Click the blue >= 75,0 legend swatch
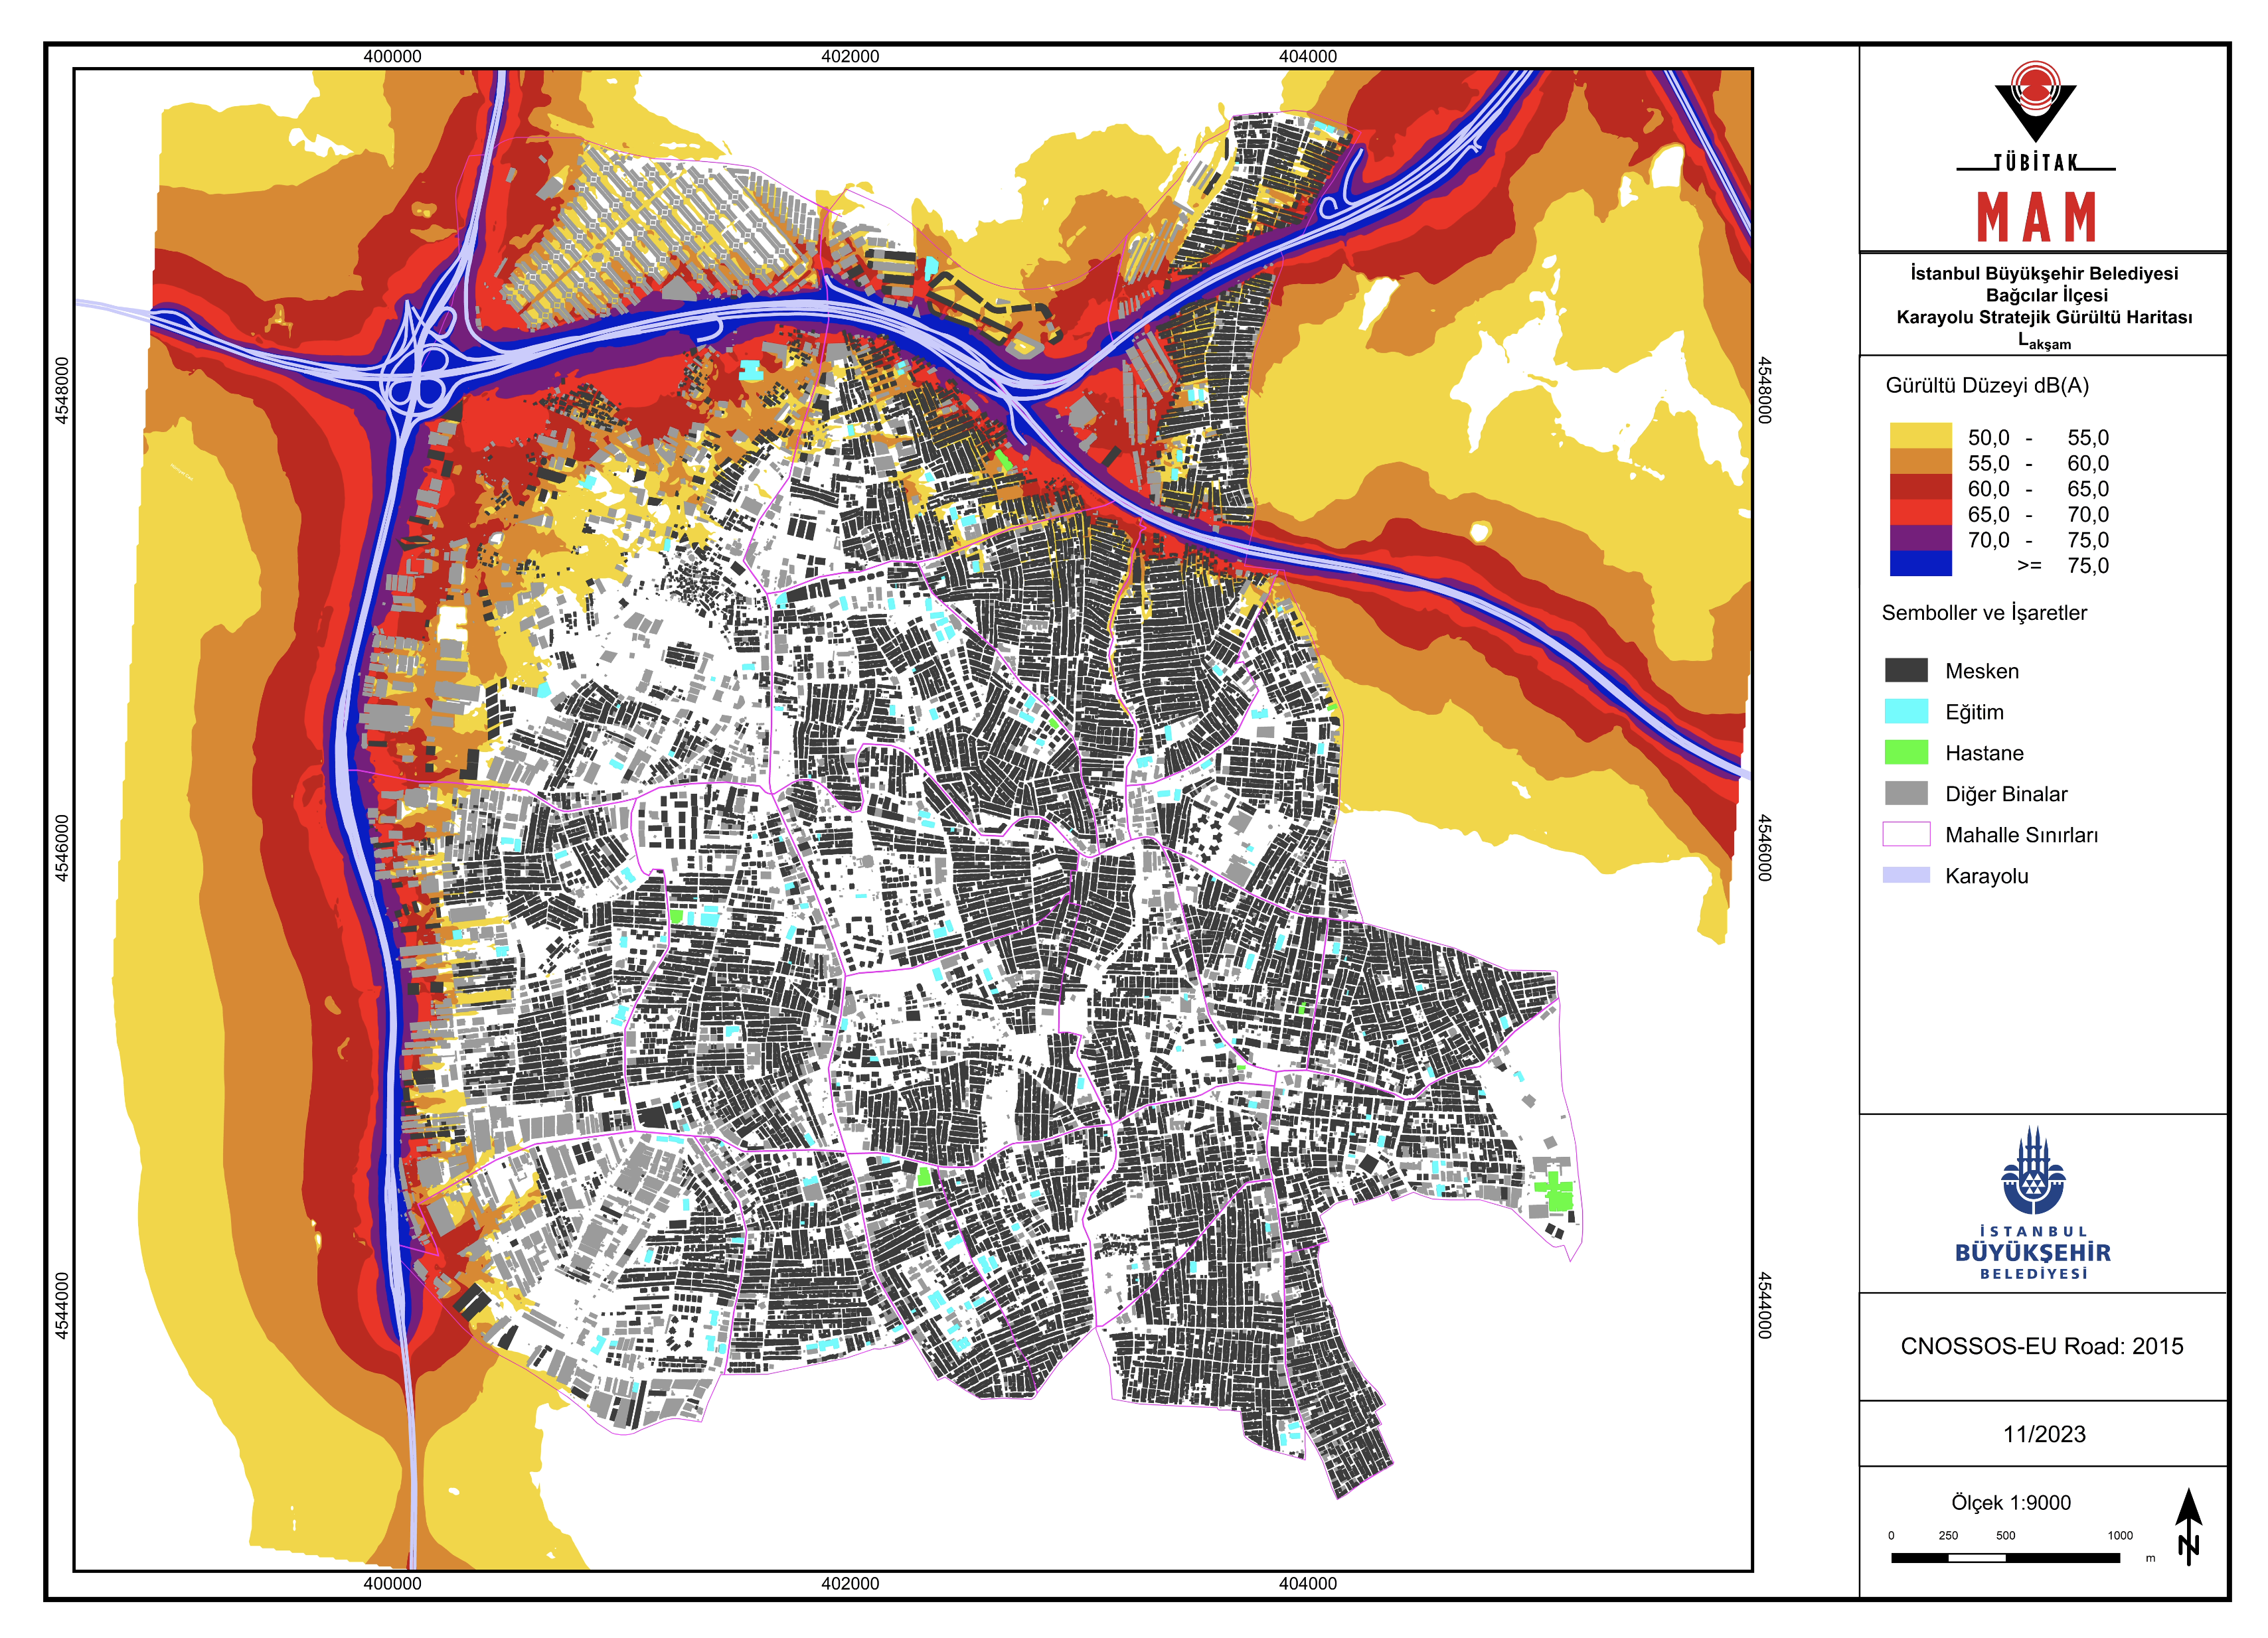Screen dimensions: 2268x1638 click(1920, 565)
